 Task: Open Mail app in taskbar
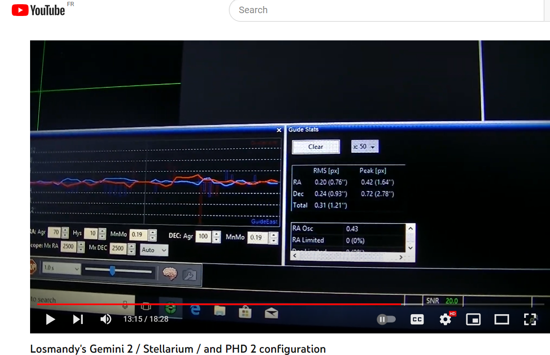(271, 313)
